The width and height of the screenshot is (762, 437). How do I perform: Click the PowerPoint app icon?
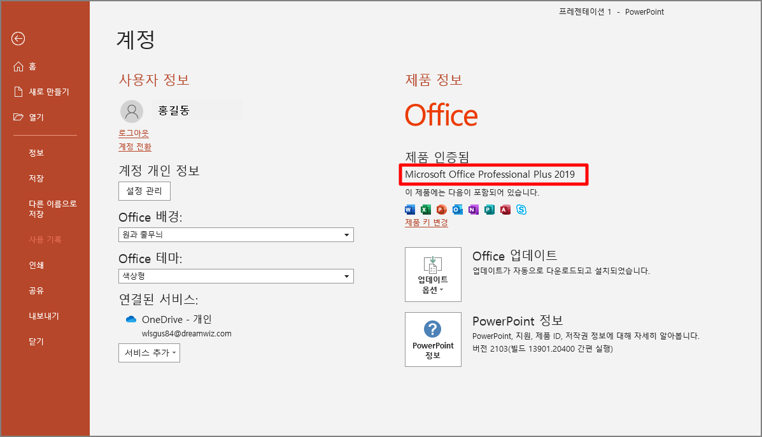[441, 210]
